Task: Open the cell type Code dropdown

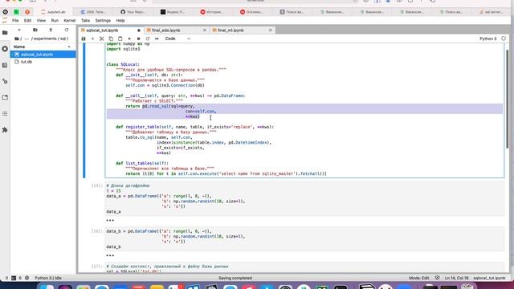Action: [177, 39]
